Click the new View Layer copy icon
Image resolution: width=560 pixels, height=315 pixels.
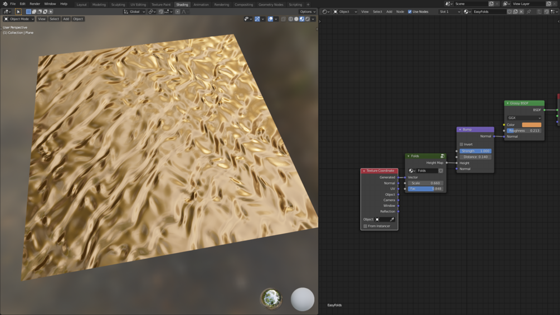pyautogui.click(x=548, y=4)
